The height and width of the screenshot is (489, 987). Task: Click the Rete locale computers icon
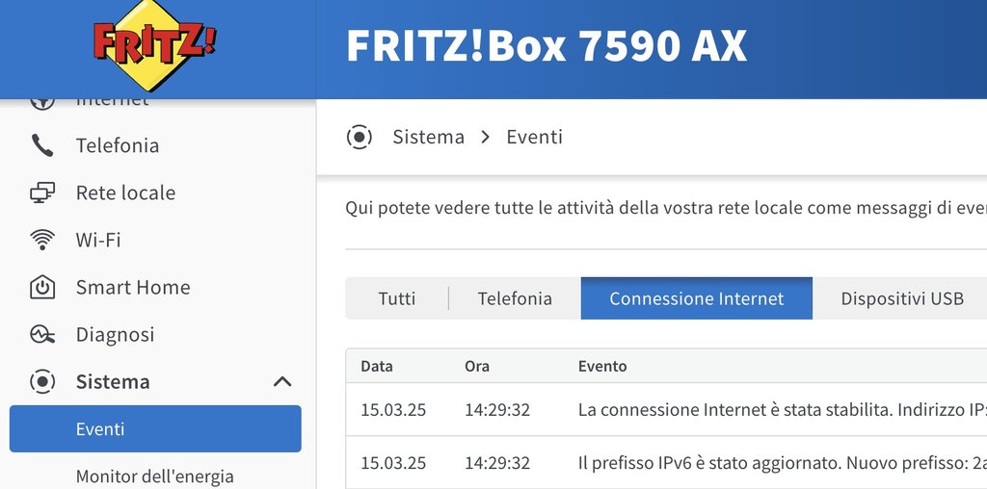[x=42, y=193]
